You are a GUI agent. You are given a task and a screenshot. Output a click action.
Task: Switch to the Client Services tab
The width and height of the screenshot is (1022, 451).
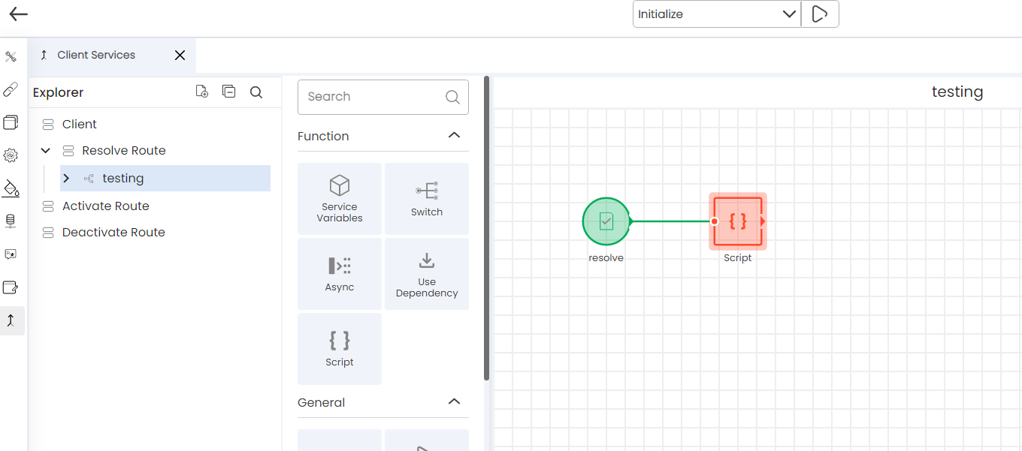pos(96,56)
